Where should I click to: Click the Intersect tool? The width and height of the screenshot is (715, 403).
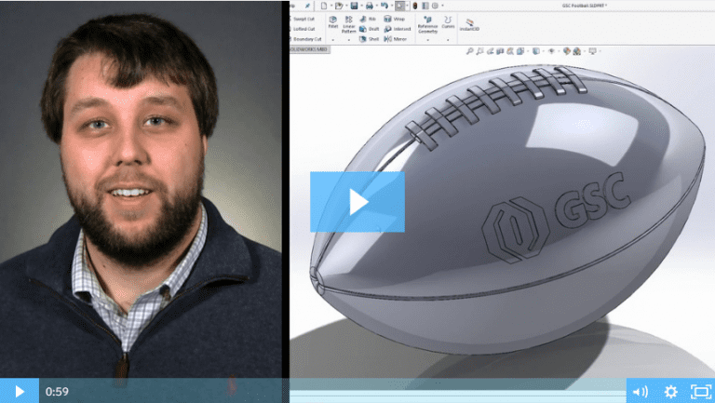click(x=396, y=28)
